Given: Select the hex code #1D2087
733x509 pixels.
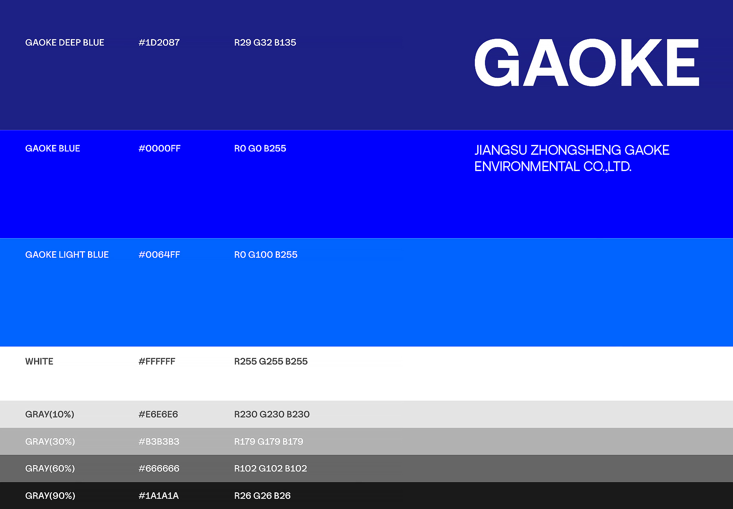Looking at the screenshot, I should pyautogui.click(x=159, y=42).
